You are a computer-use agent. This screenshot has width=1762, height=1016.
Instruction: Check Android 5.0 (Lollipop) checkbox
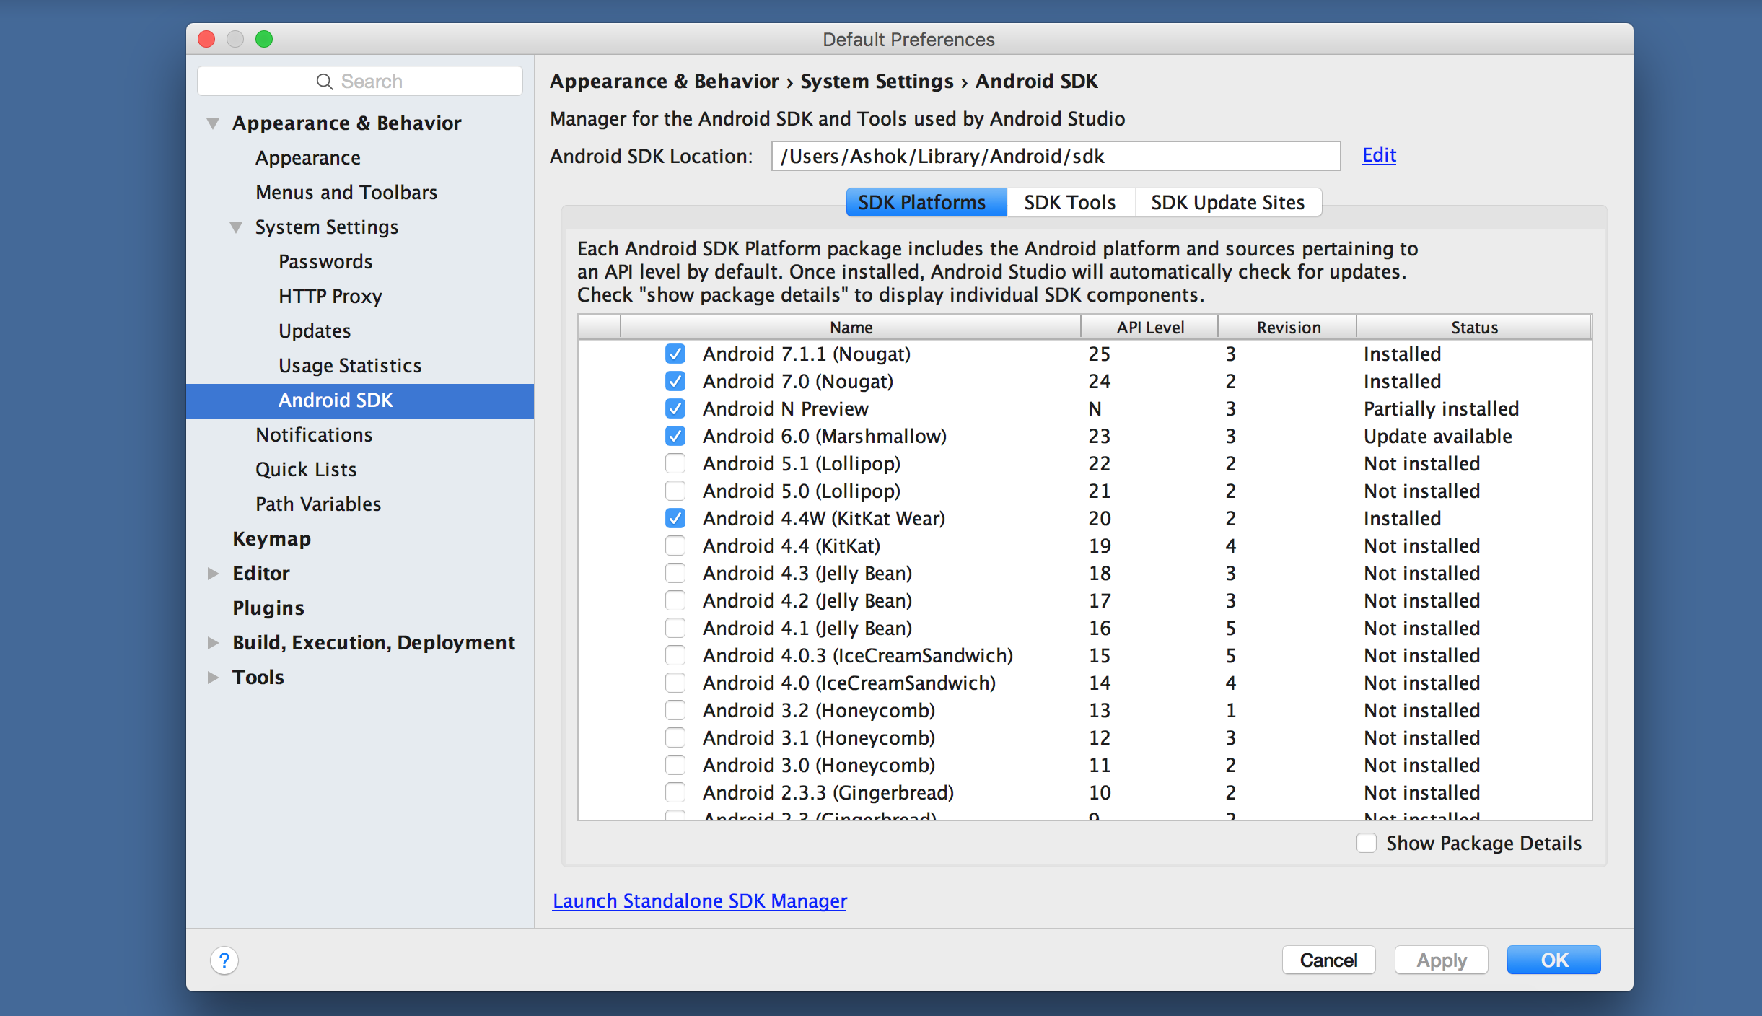(x=675, y=491)
